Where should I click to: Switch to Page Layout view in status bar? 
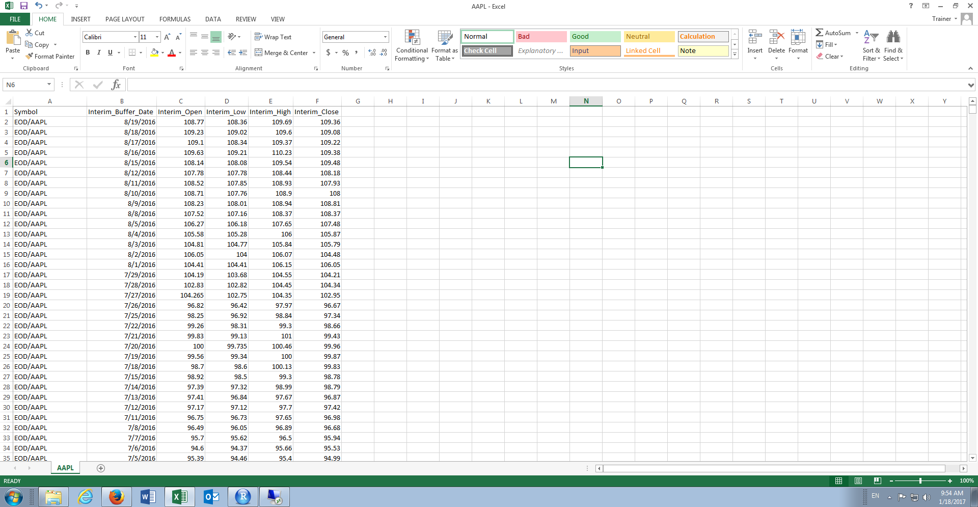coord(858,481)
